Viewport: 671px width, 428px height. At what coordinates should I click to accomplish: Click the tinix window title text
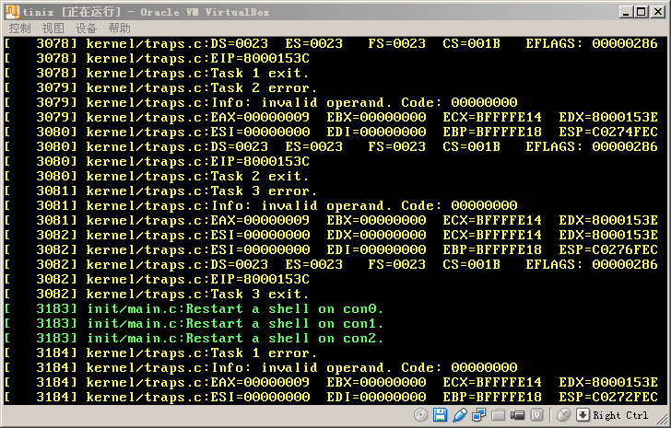(146, 12)
